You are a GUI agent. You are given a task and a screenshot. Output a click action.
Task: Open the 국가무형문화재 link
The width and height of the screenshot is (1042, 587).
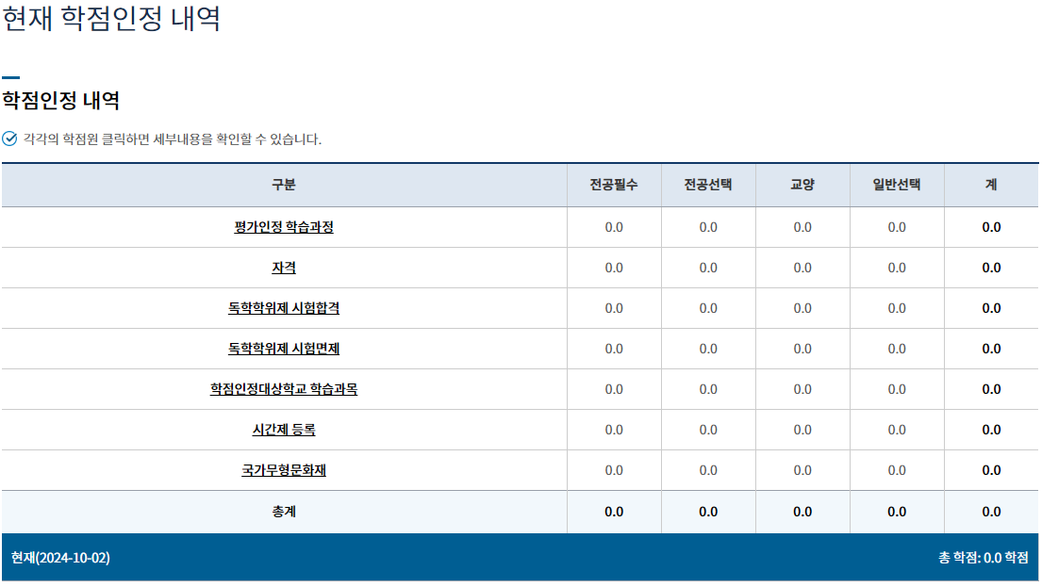pyautogui.click(x=284, y=470)
